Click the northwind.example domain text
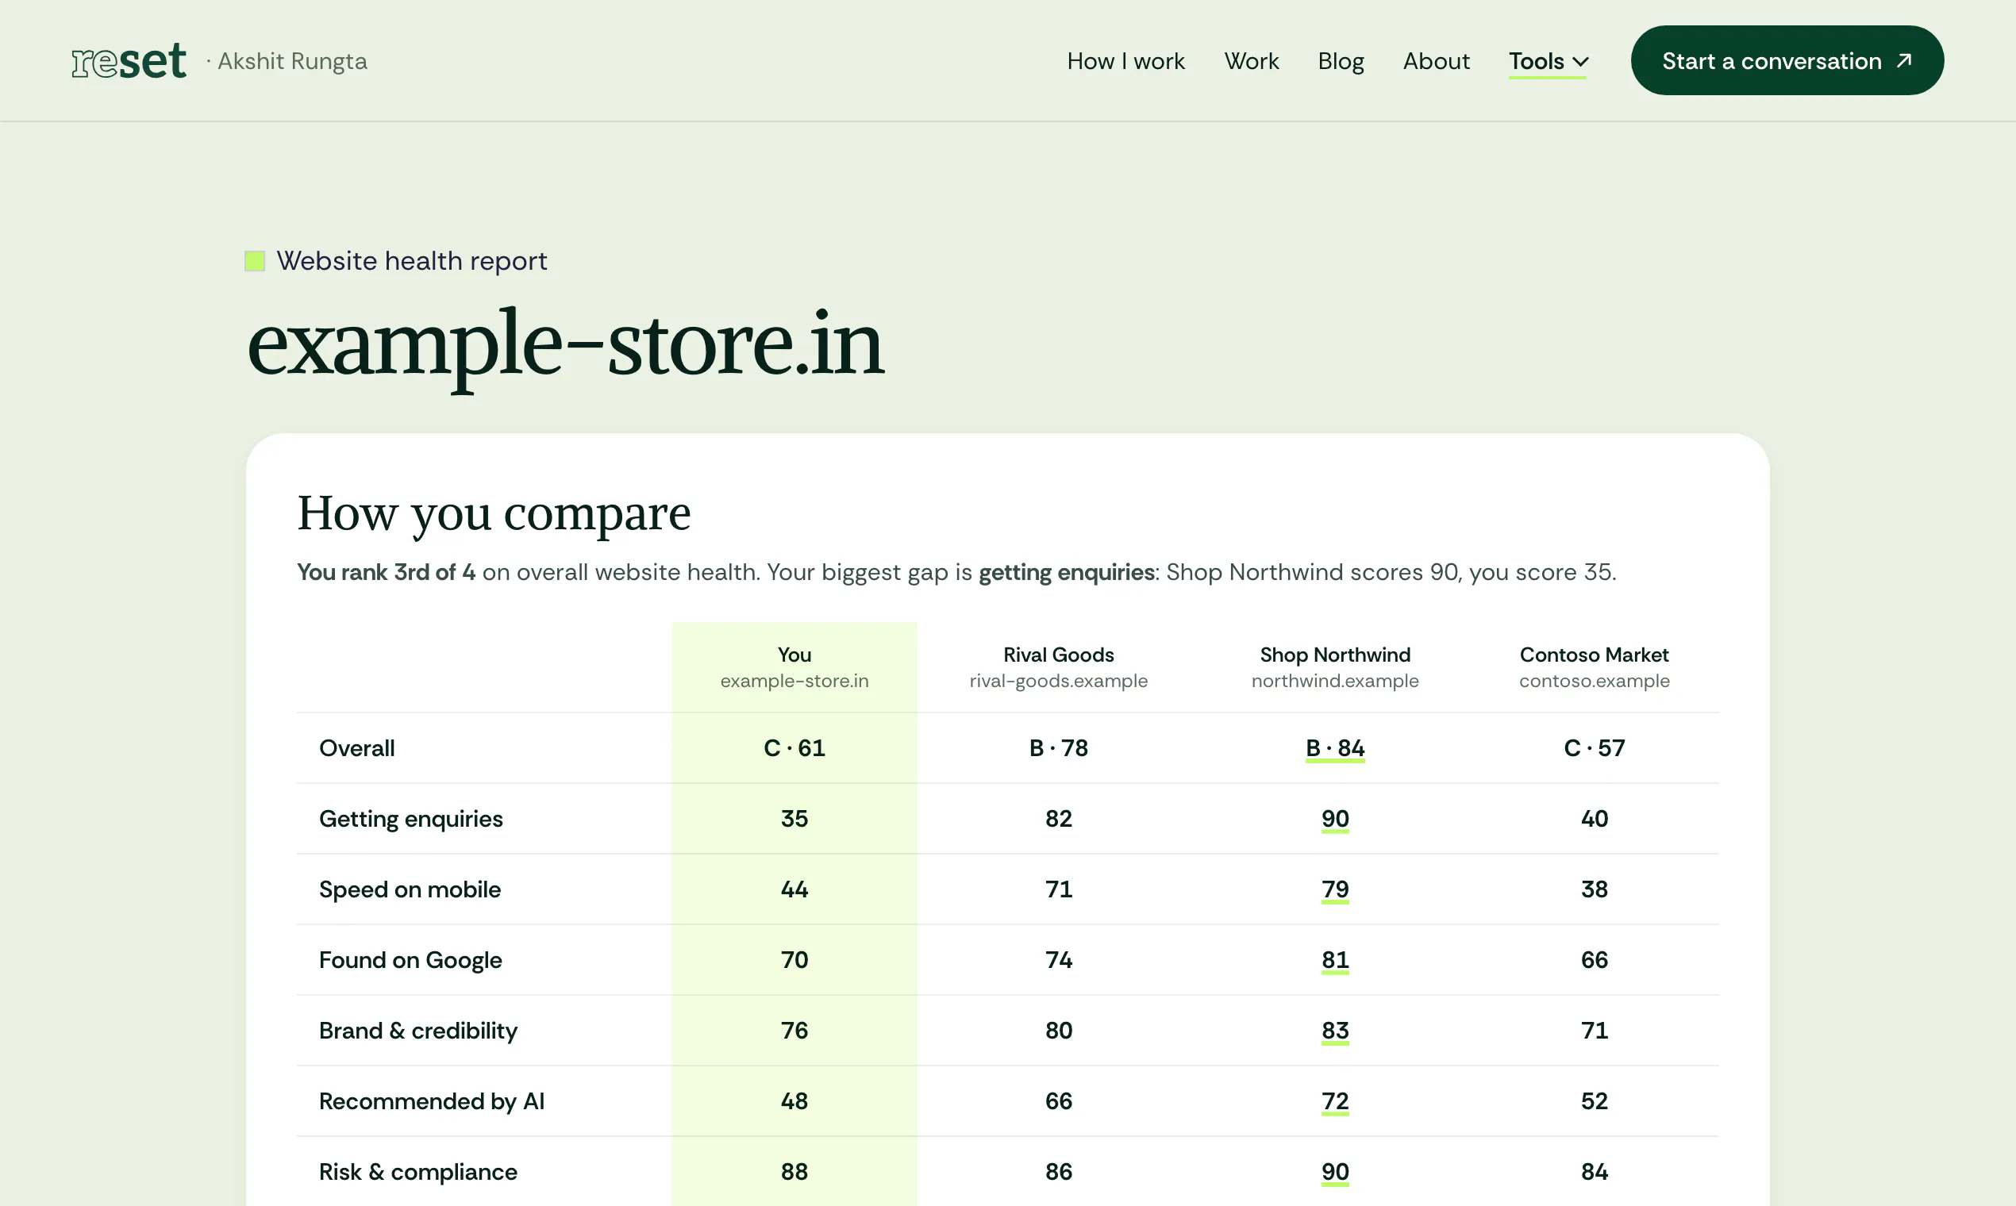The width and height of the screenshot is (2016, 1206). 1335,681
